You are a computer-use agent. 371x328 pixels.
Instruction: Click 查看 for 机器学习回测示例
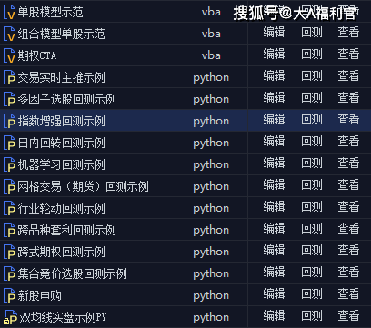pyautogui.click(x=348, y=163)
